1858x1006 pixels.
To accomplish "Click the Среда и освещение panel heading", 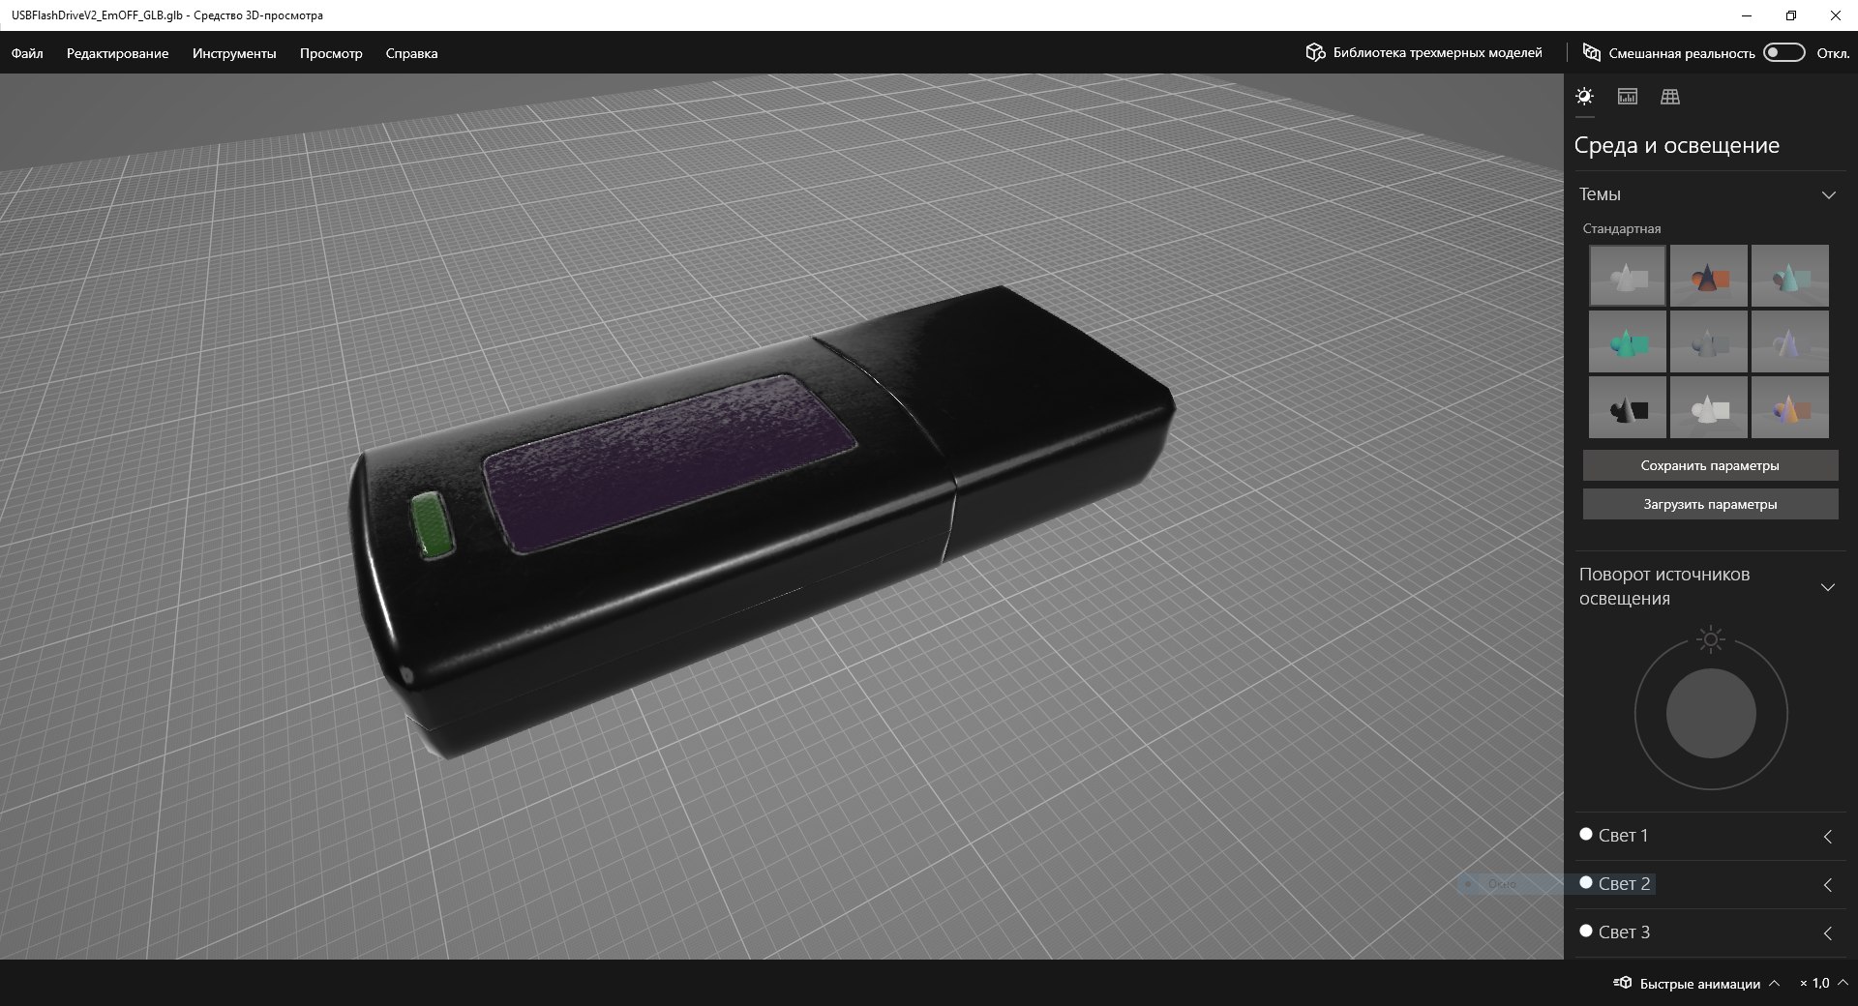I will pos(1677,145).
